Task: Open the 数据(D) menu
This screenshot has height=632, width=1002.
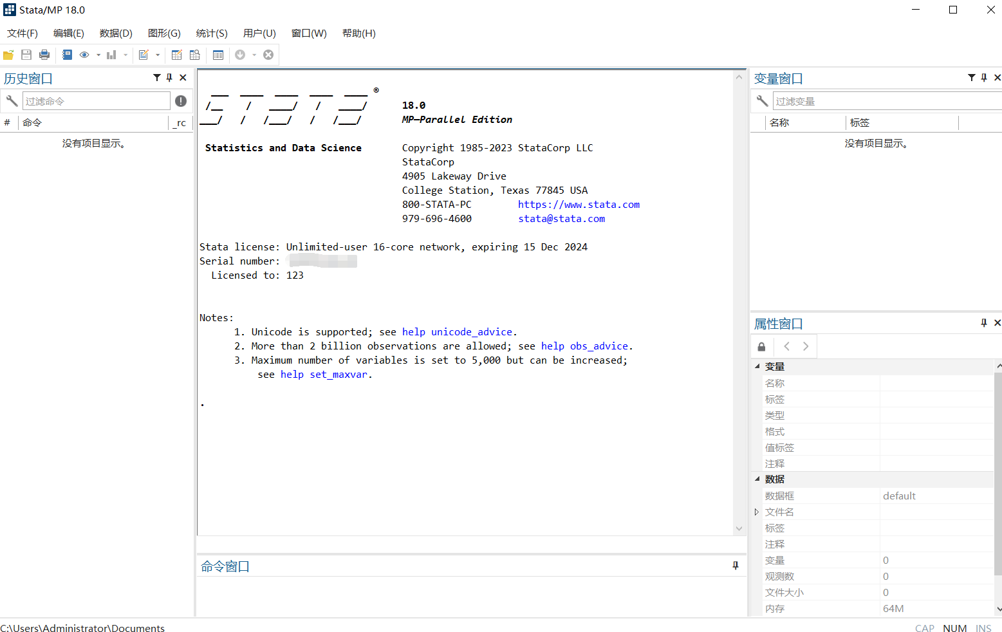Action: coord(116,33)
